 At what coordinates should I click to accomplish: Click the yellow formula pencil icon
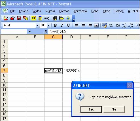(34, 18)
